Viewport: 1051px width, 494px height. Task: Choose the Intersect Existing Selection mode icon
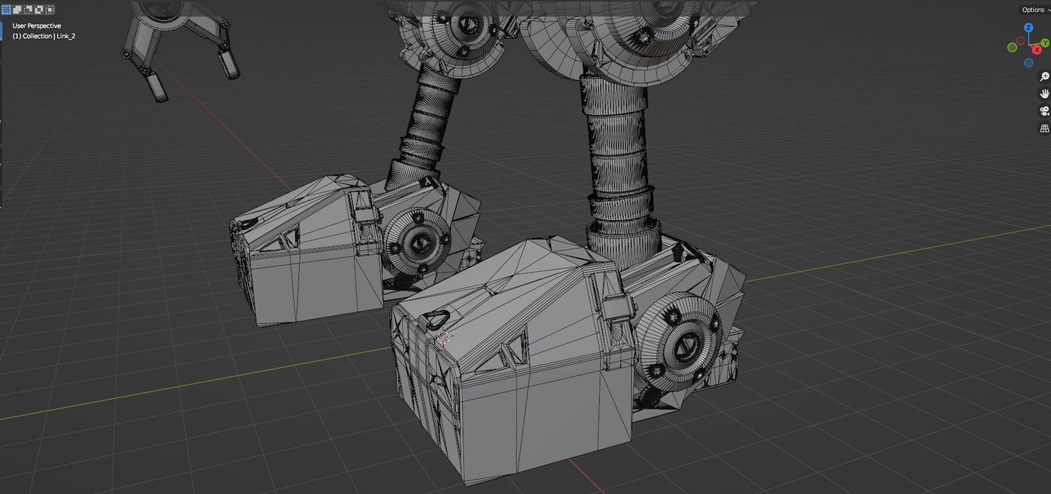pos(50,10)
